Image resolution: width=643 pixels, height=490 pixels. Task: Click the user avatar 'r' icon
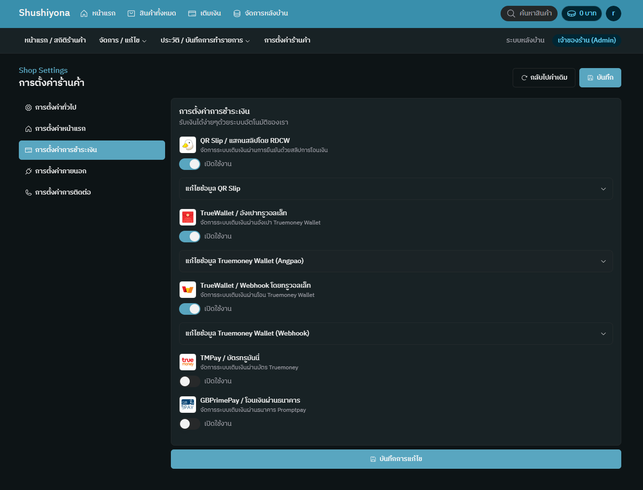coord(613,14)
